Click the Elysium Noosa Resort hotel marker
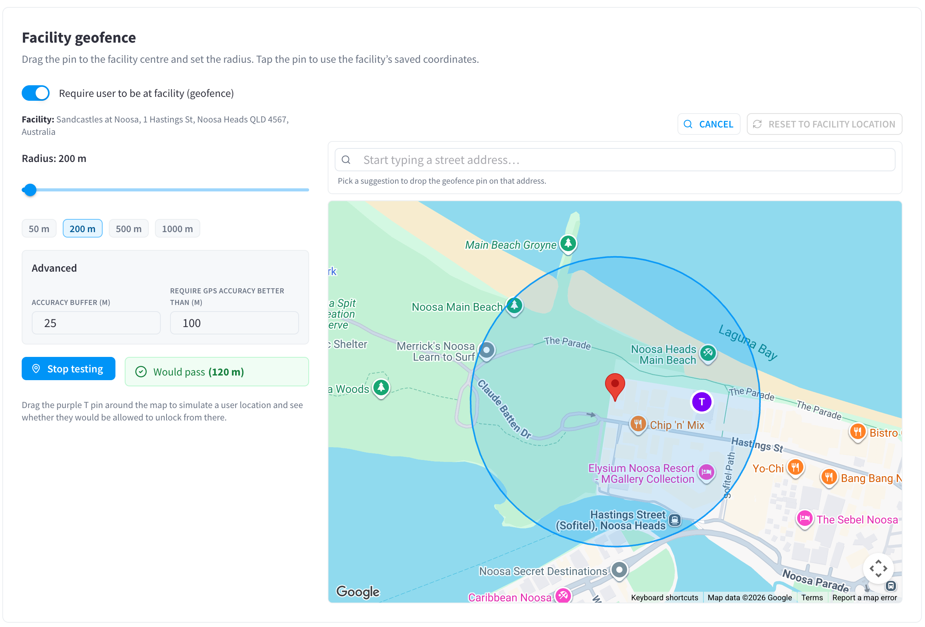This screenshot has height=627, width=925. pos(707,473)
